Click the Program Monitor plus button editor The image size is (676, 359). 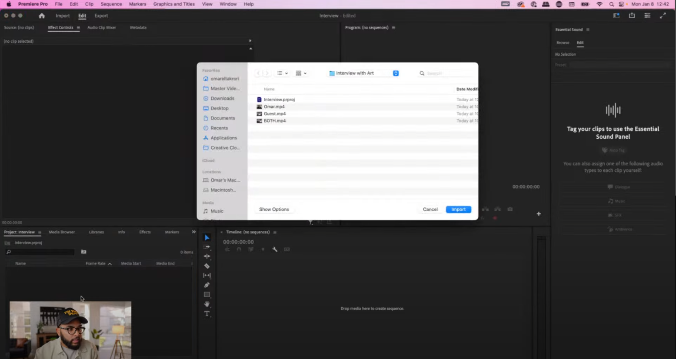pos(539,214)
